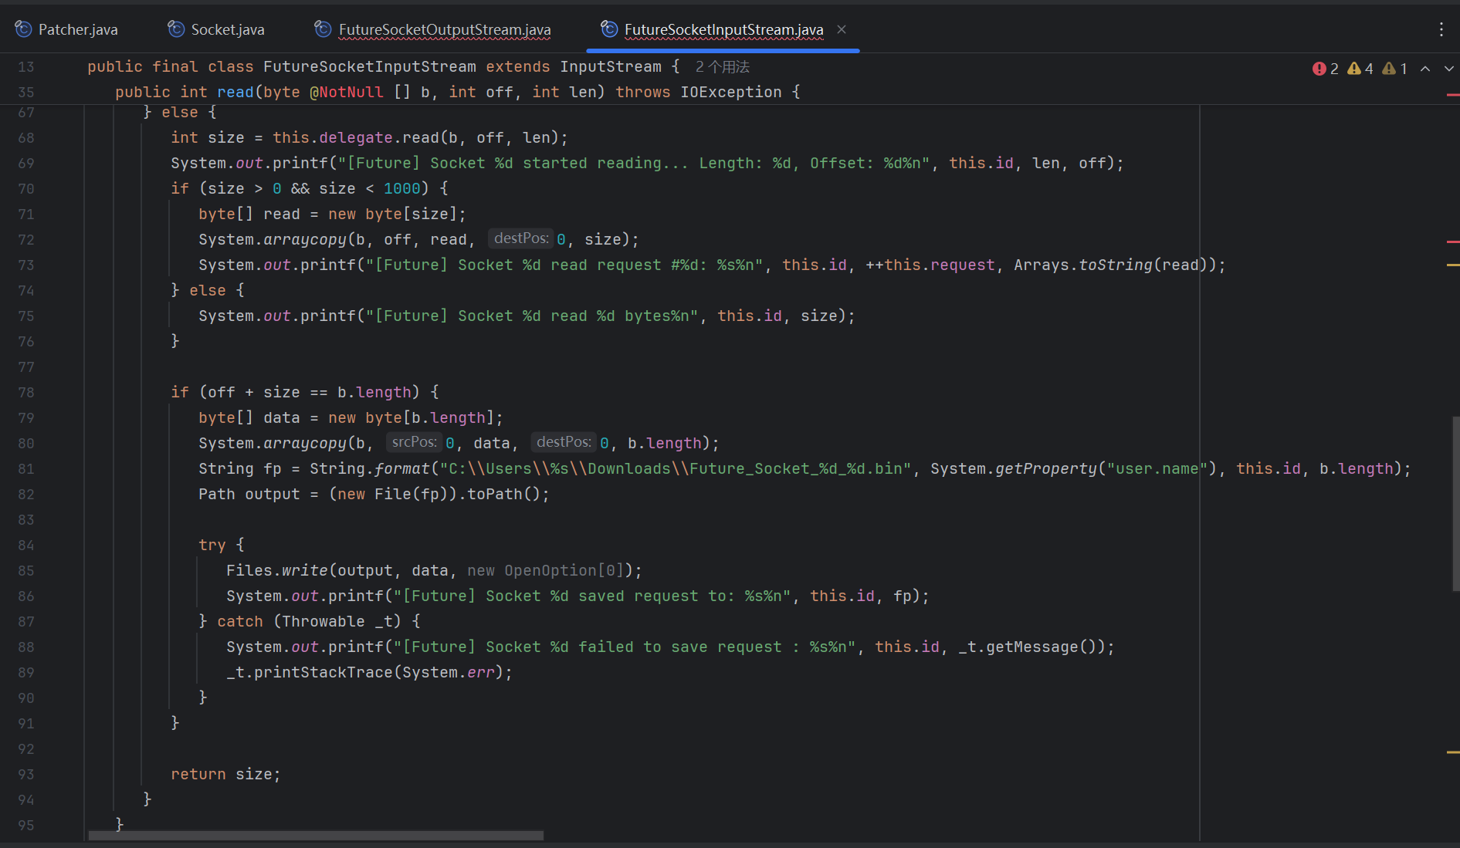This screenshot has height=848, width=1460.
Task: Click line number 84 in the gutter
Action: tap(26, 546)
